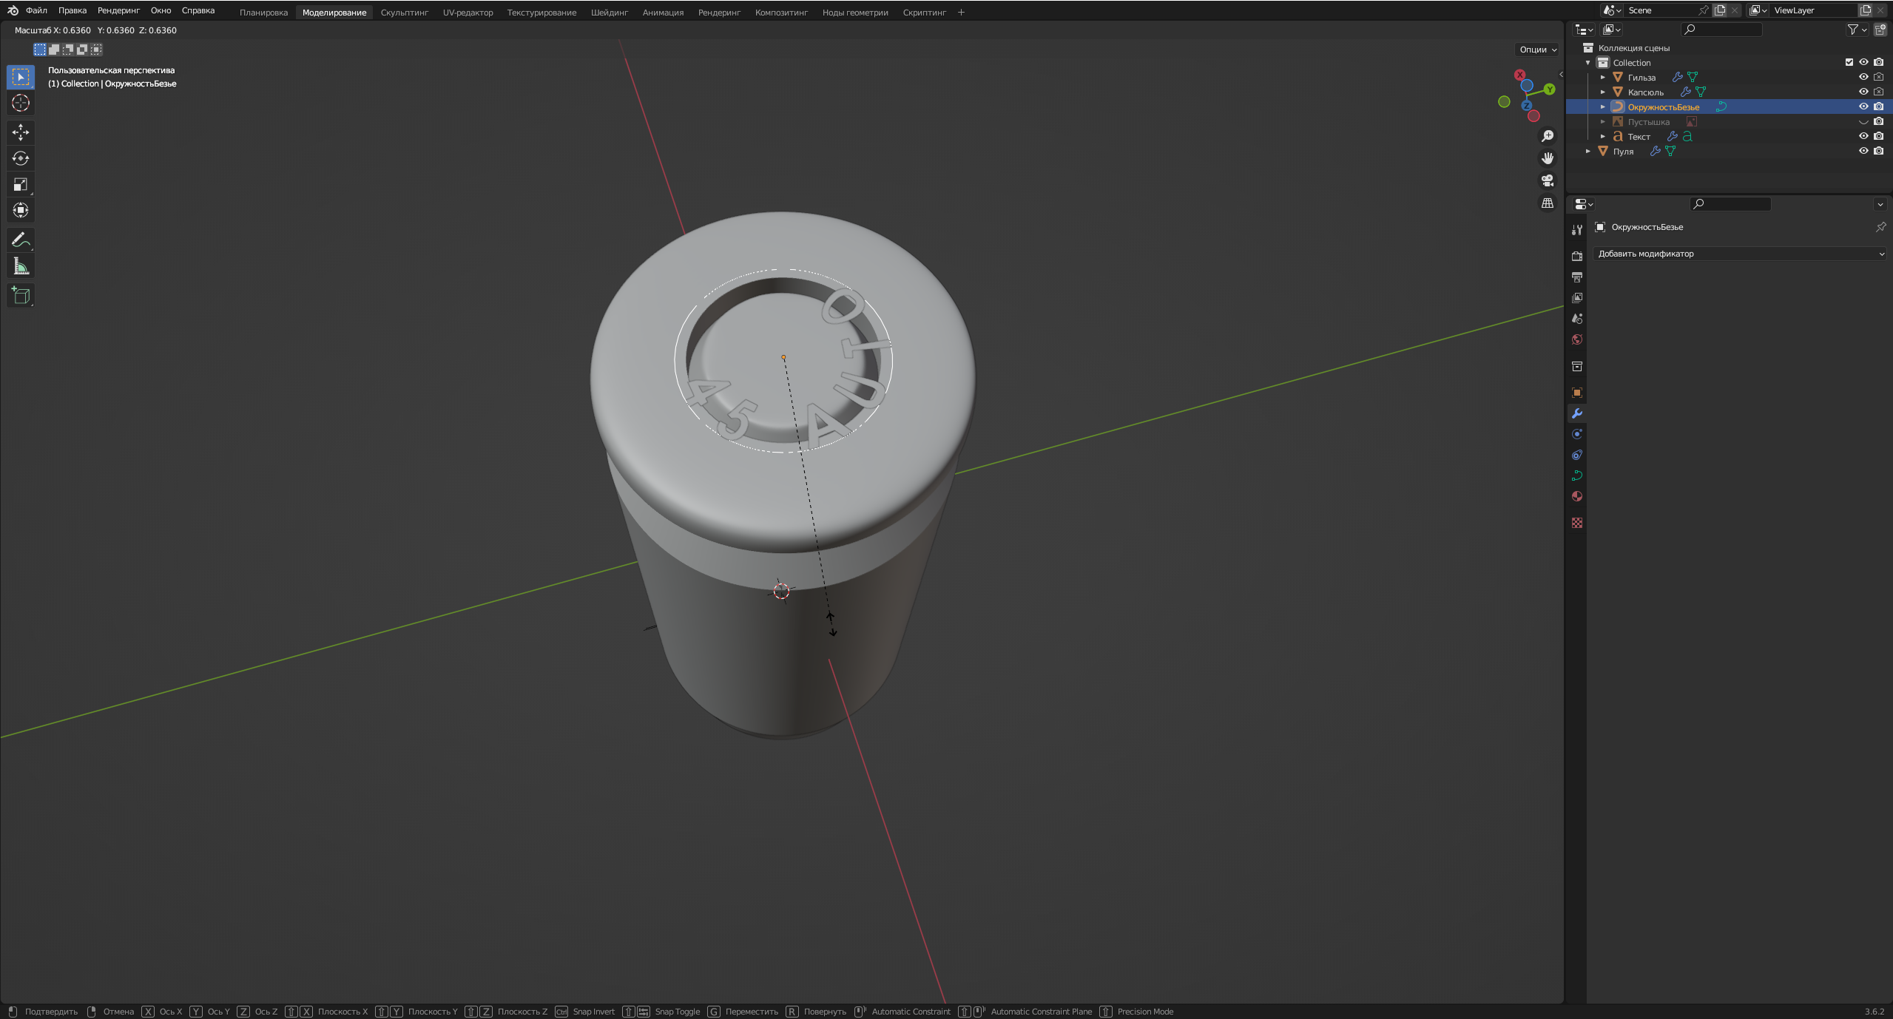Screen dimensions: 1893x1019
Task: Select the Move tool
Action: (x=21, y=132)
